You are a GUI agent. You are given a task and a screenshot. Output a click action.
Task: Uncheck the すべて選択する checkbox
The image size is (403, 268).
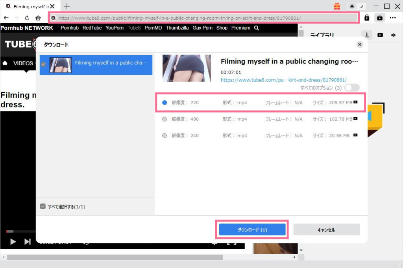pos(43,207)
